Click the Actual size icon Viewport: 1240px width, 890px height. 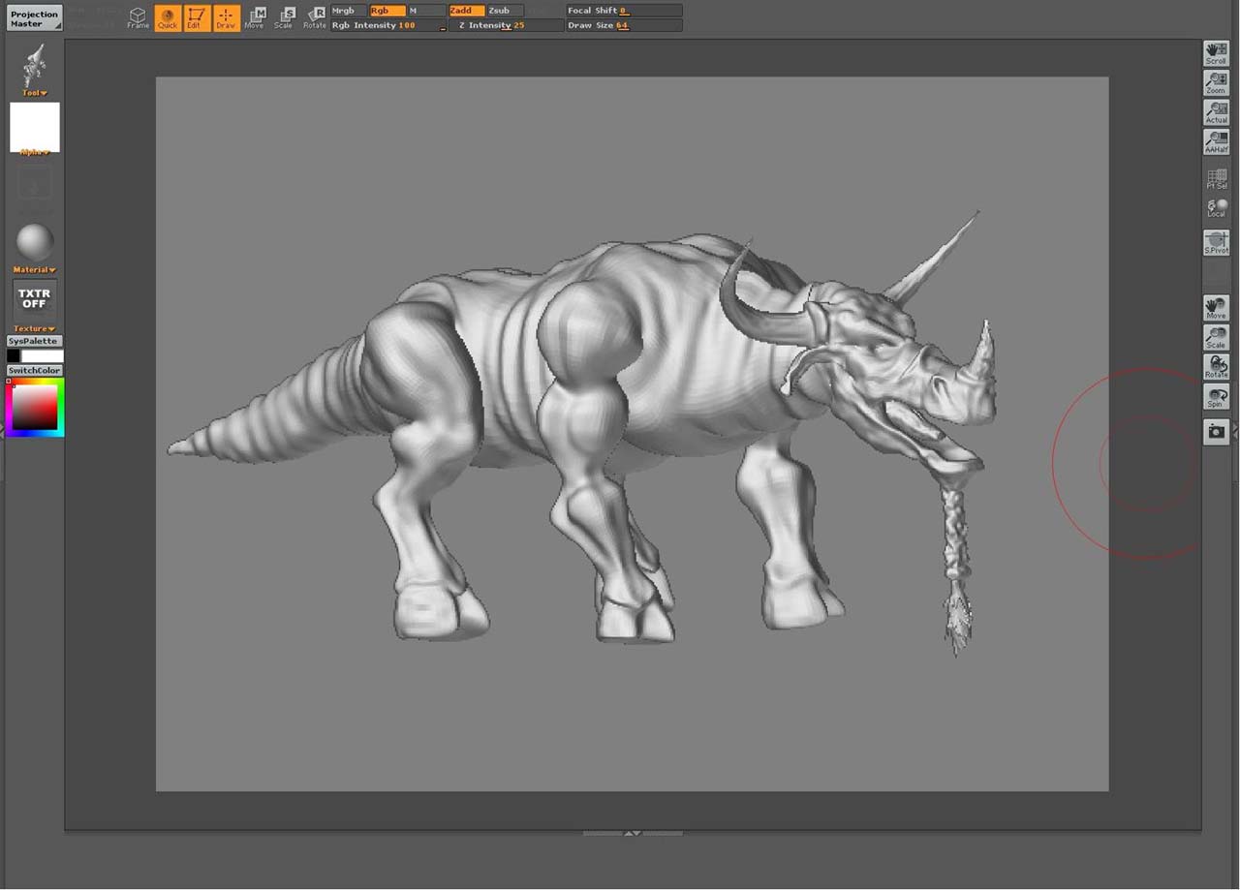[x=1216, y=112]
